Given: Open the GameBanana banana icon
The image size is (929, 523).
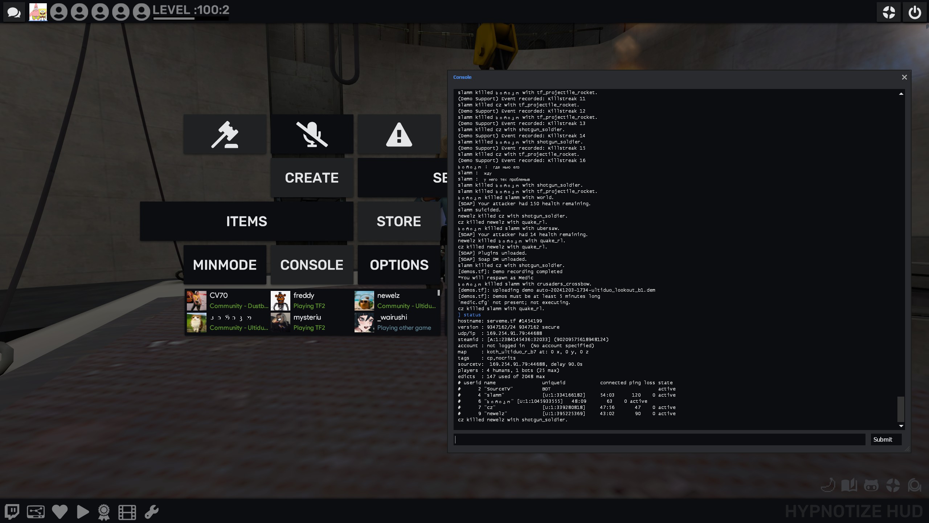Looking at the screenshot, I should (828, 485).
